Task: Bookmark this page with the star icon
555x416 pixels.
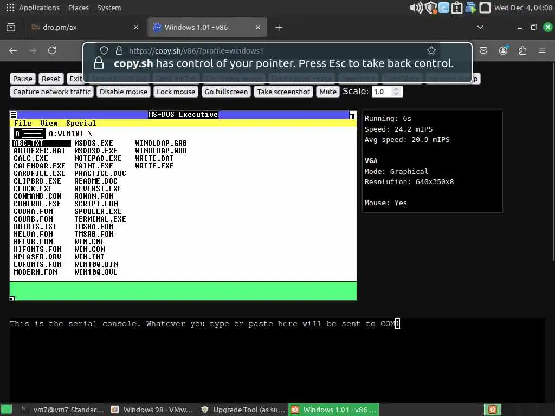Action: pos(431,50)
